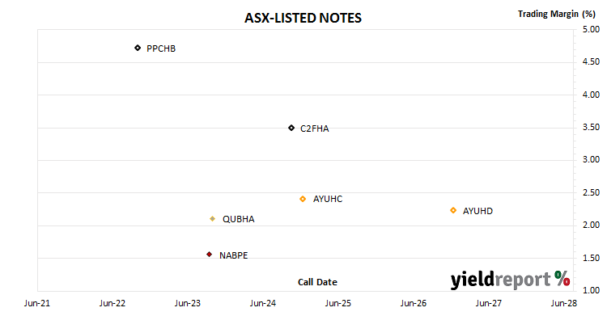Click the Jun-27 x-axis label
Image resolution: width=607 pixels, height=316 pixels.
489,303
